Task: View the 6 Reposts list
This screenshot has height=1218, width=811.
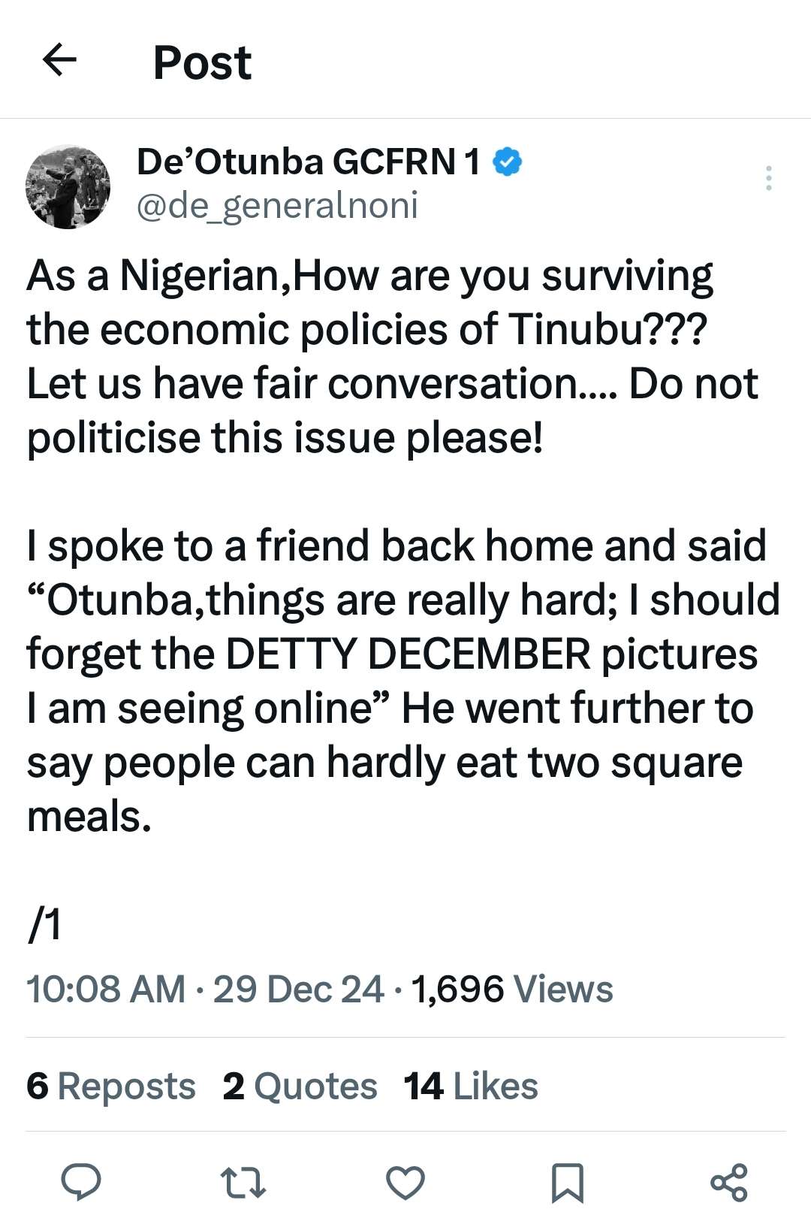Action: (111, 1087)
